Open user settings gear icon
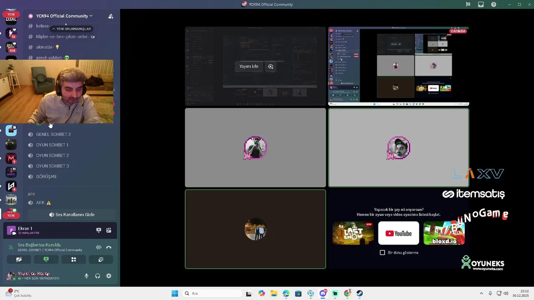This screenshot has width=534, height=300. 109,276
